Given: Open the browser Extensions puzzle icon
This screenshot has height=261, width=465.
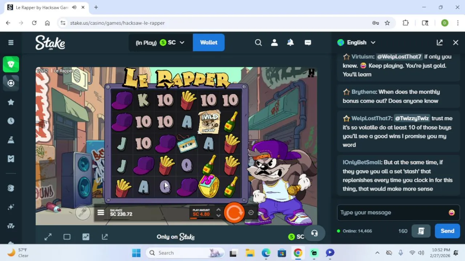Looking at the screenshot, I should tap(406, 23).
